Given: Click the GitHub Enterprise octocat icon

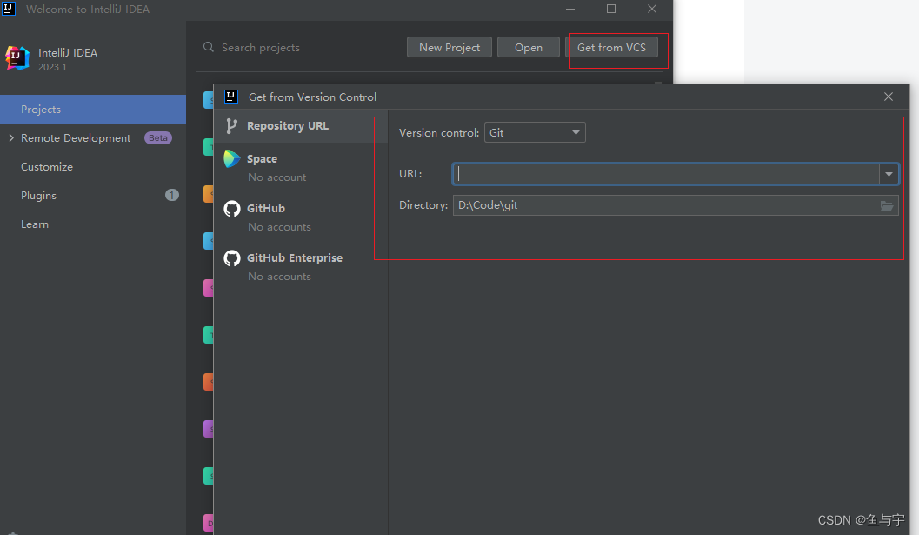Looking at the screenshot, I should click(x=232, y=258).
